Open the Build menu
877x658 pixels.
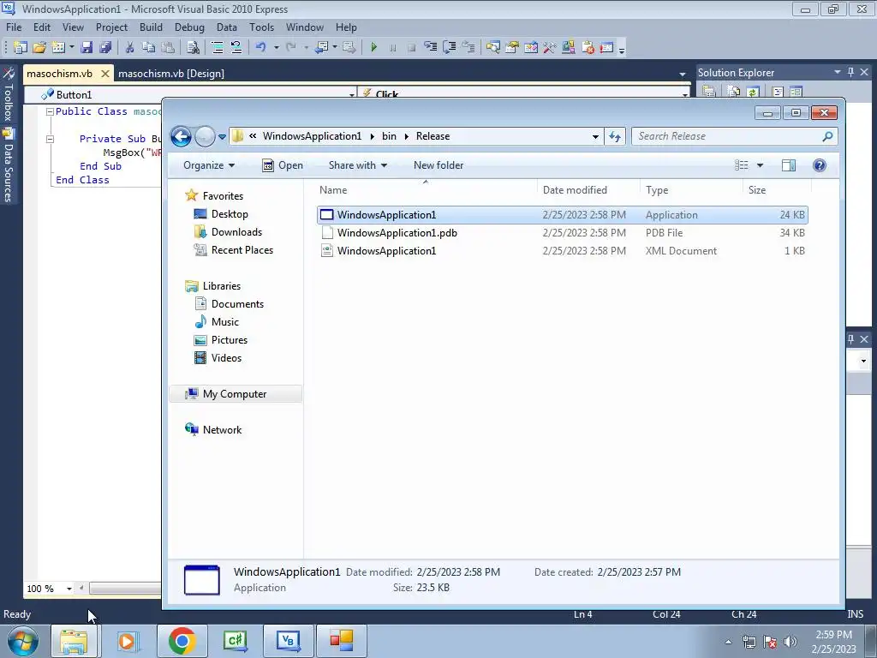(151, 27)
